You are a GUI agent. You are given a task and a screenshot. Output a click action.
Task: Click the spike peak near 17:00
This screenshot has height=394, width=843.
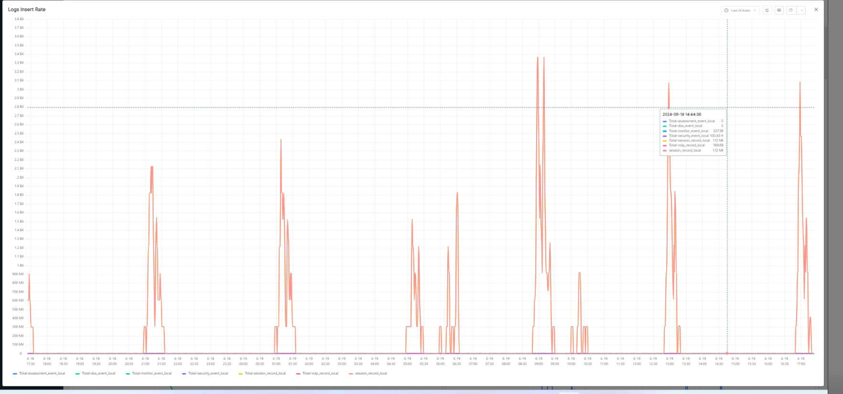click(800, 83)
